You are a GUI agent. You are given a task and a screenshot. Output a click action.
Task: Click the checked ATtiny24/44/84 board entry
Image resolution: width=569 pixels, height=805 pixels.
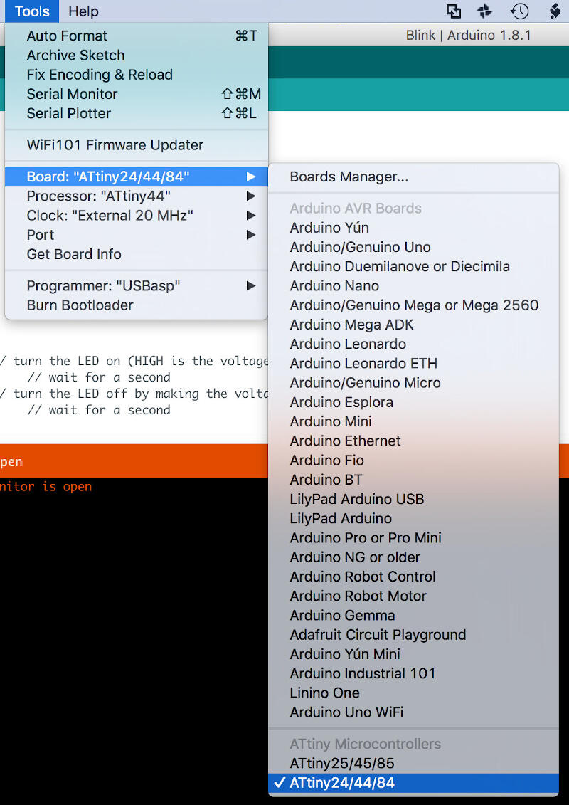point(413,783)
